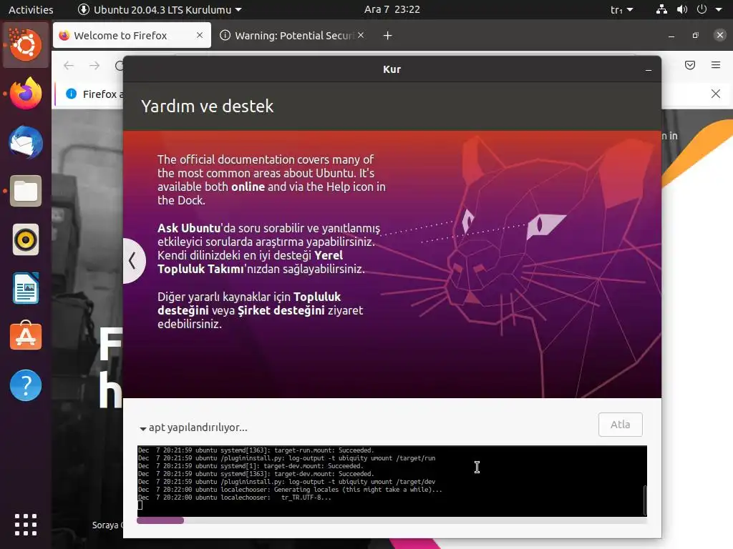Viewport: 733px width, 549px height.
Task: Open Yerel Topluluk Takımı link
Action: pos(250,262)
